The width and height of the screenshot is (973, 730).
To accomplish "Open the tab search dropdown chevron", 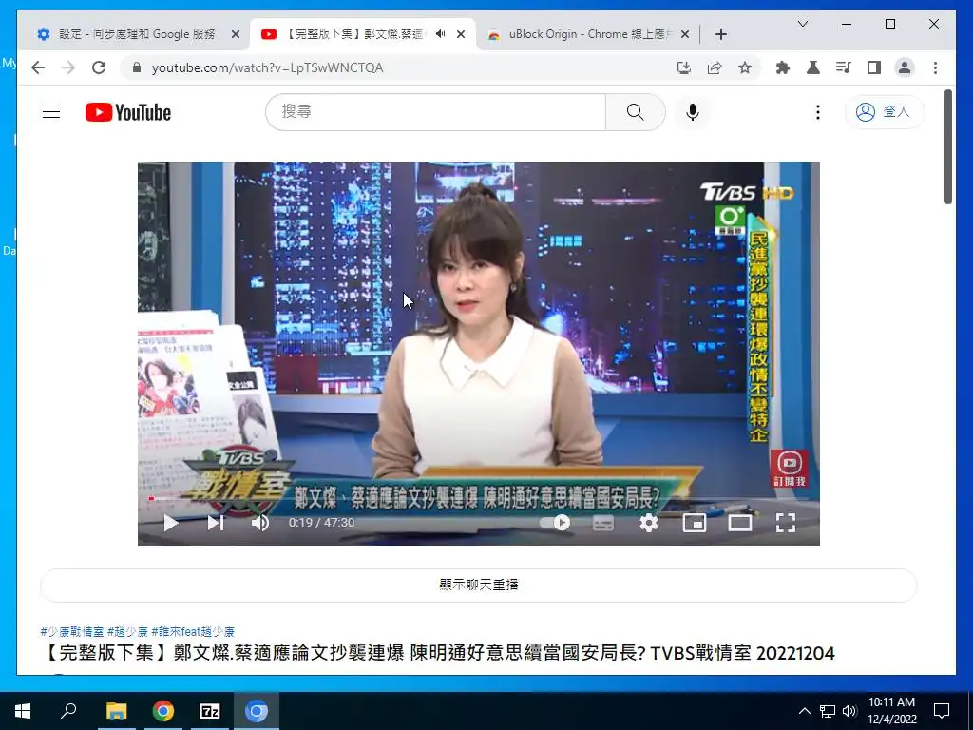I will (x=802, y=24).
